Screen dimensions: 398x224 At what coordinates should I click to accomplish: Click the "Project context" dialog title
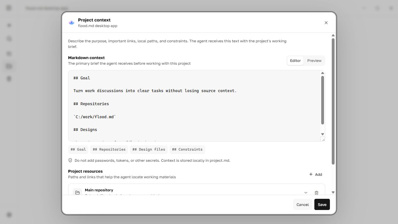(94, 20)
